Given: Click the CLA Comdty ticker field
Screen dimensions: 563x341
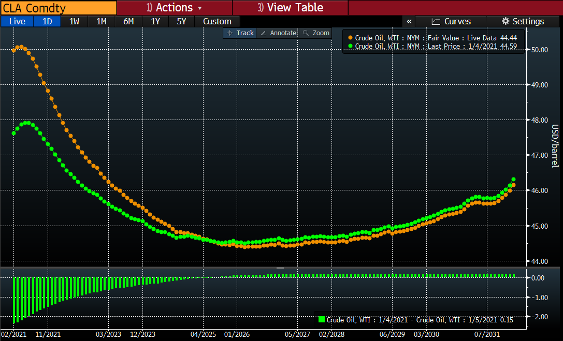Looking at the screenshot, I should [59, 8].
